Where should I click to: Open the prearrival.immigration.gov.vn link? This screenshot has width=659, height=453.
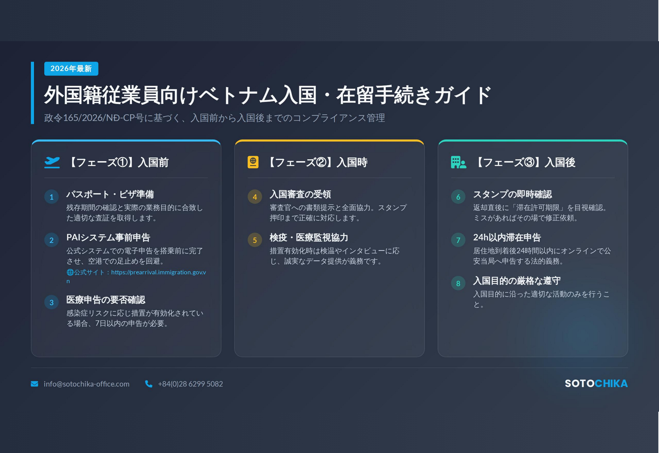[x=159, y=272]
